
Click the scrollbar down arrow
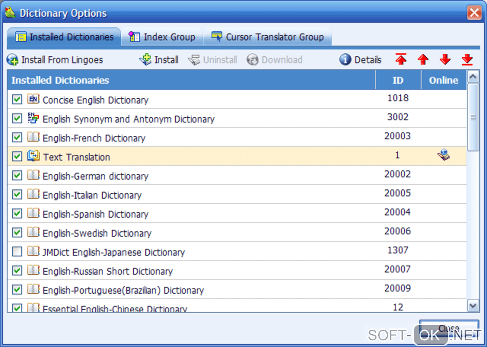click(x=473, y=306)
